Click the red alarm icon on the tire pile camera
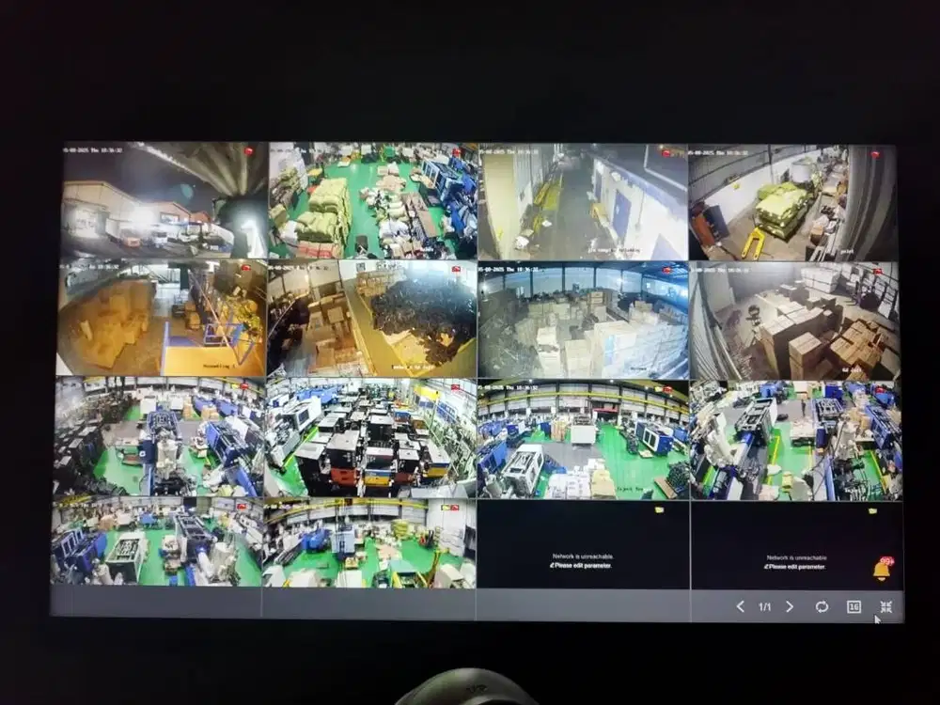 click(454, 271)
